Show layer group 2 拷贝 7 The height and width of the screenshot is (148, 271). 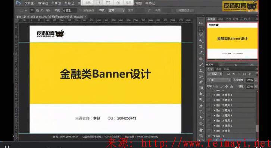coord(209,100)
